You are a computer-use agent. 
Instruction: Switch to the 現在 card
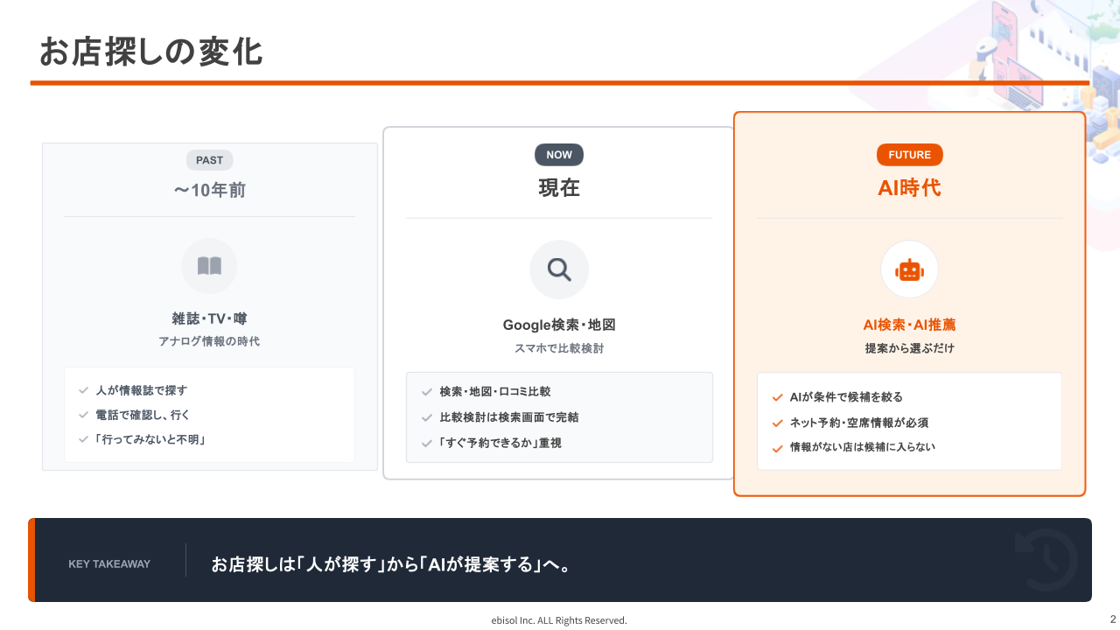point(559,187)
